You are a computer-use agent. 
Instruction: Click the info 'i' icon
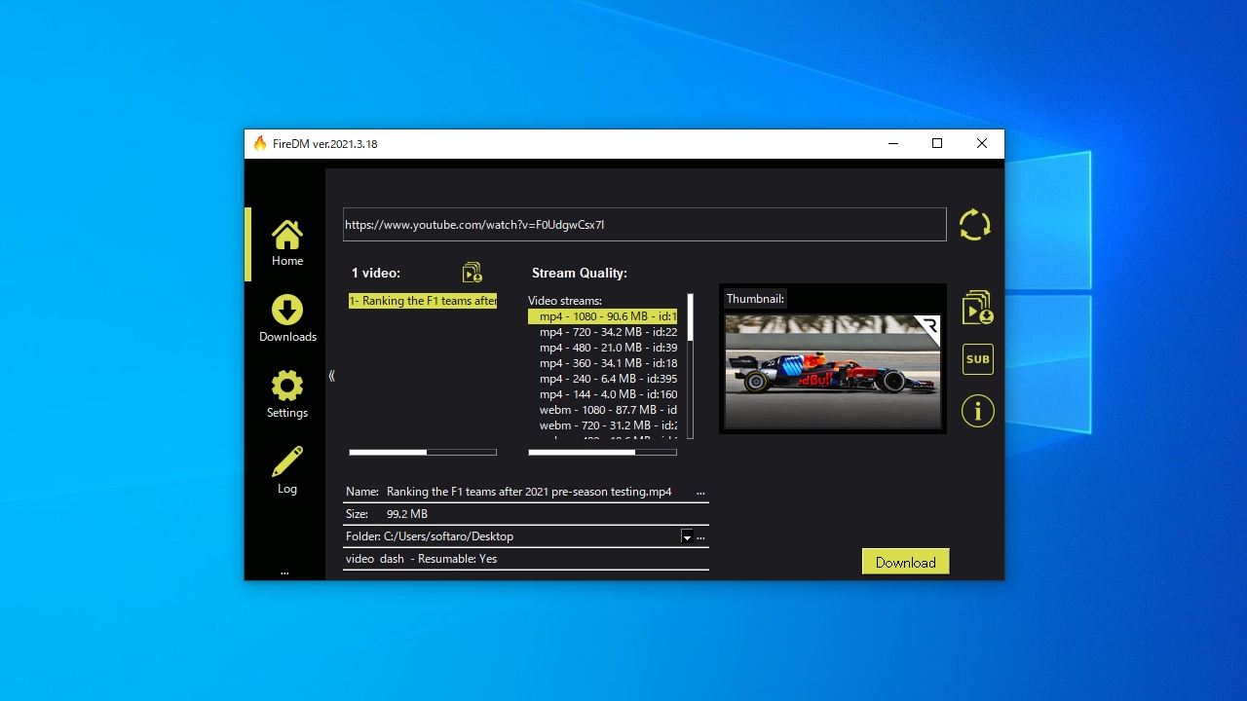pyautogui.click(x=977, y=411)
